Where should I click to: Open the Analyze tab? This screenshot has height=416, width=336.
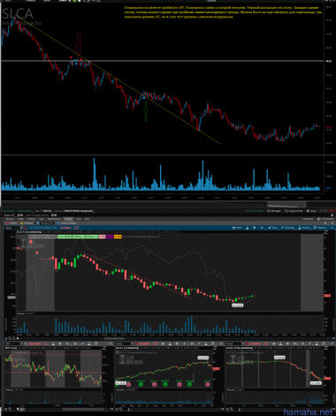pos(31,219)
